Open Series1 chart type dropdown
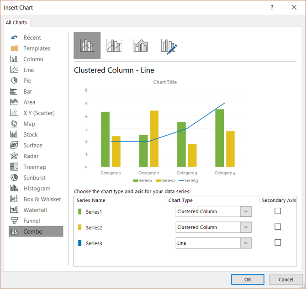This screenshot has height=289, width=306. coord(246,211)
